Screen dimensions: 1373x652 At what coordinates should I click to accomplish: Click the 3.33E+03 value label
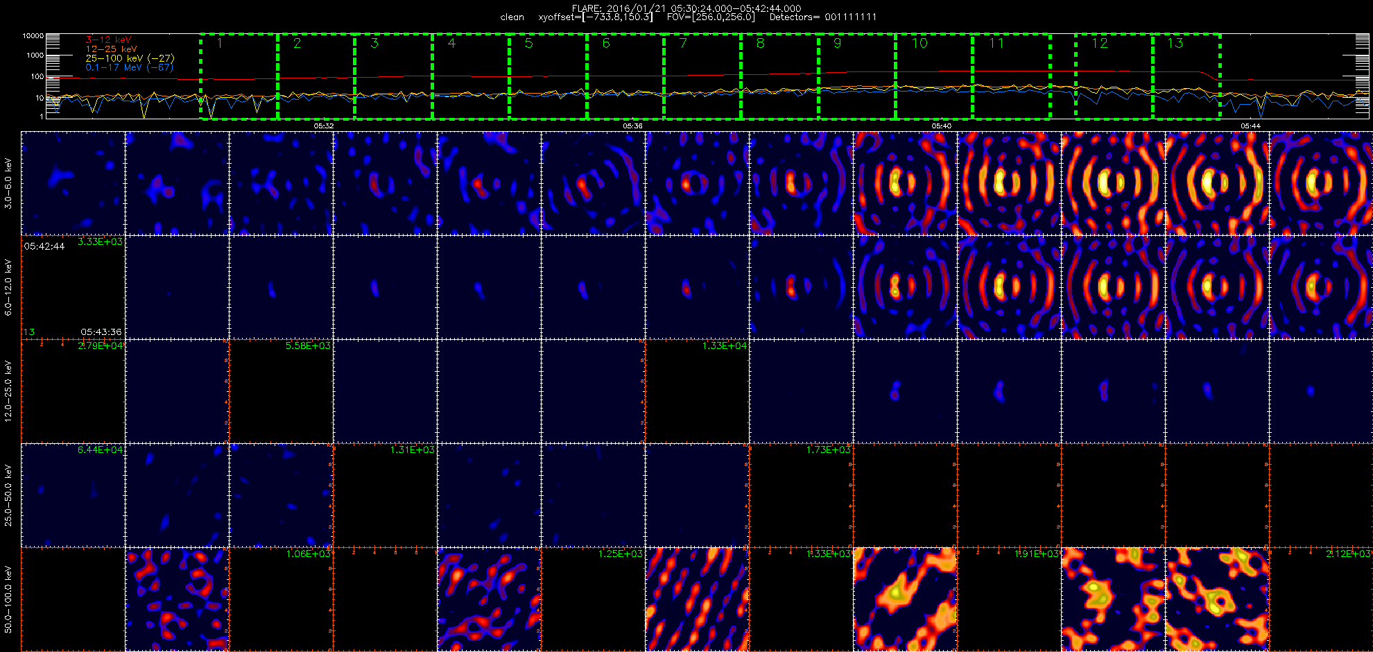101,241
